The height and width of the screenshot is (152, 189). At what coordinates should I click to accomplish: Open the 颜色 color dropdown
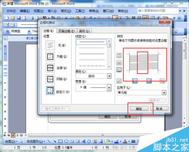(109, 76)
